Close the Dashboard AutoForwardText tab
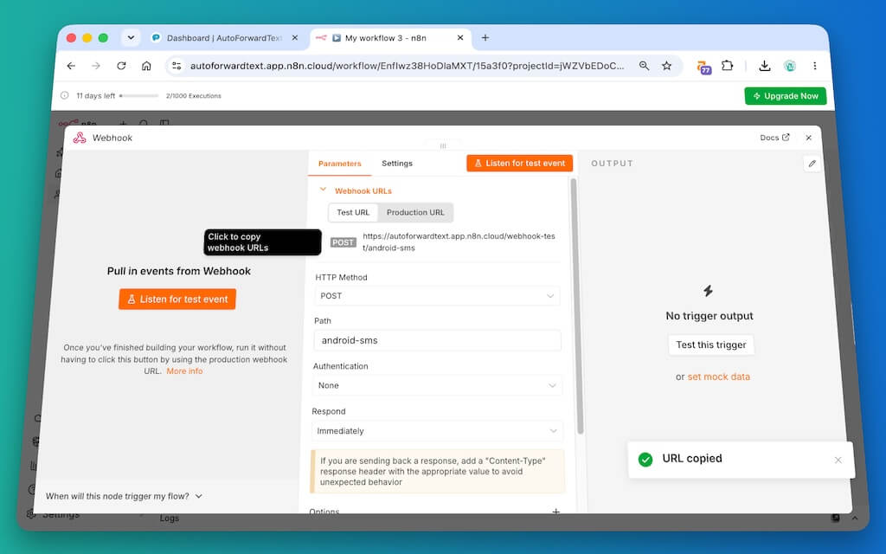Screen dimensions: 886x554 click(x=294, y=38)
